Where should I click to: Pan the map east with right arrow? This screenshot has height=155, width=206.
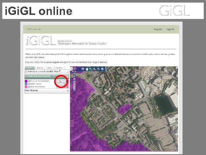tap(75, 71)
